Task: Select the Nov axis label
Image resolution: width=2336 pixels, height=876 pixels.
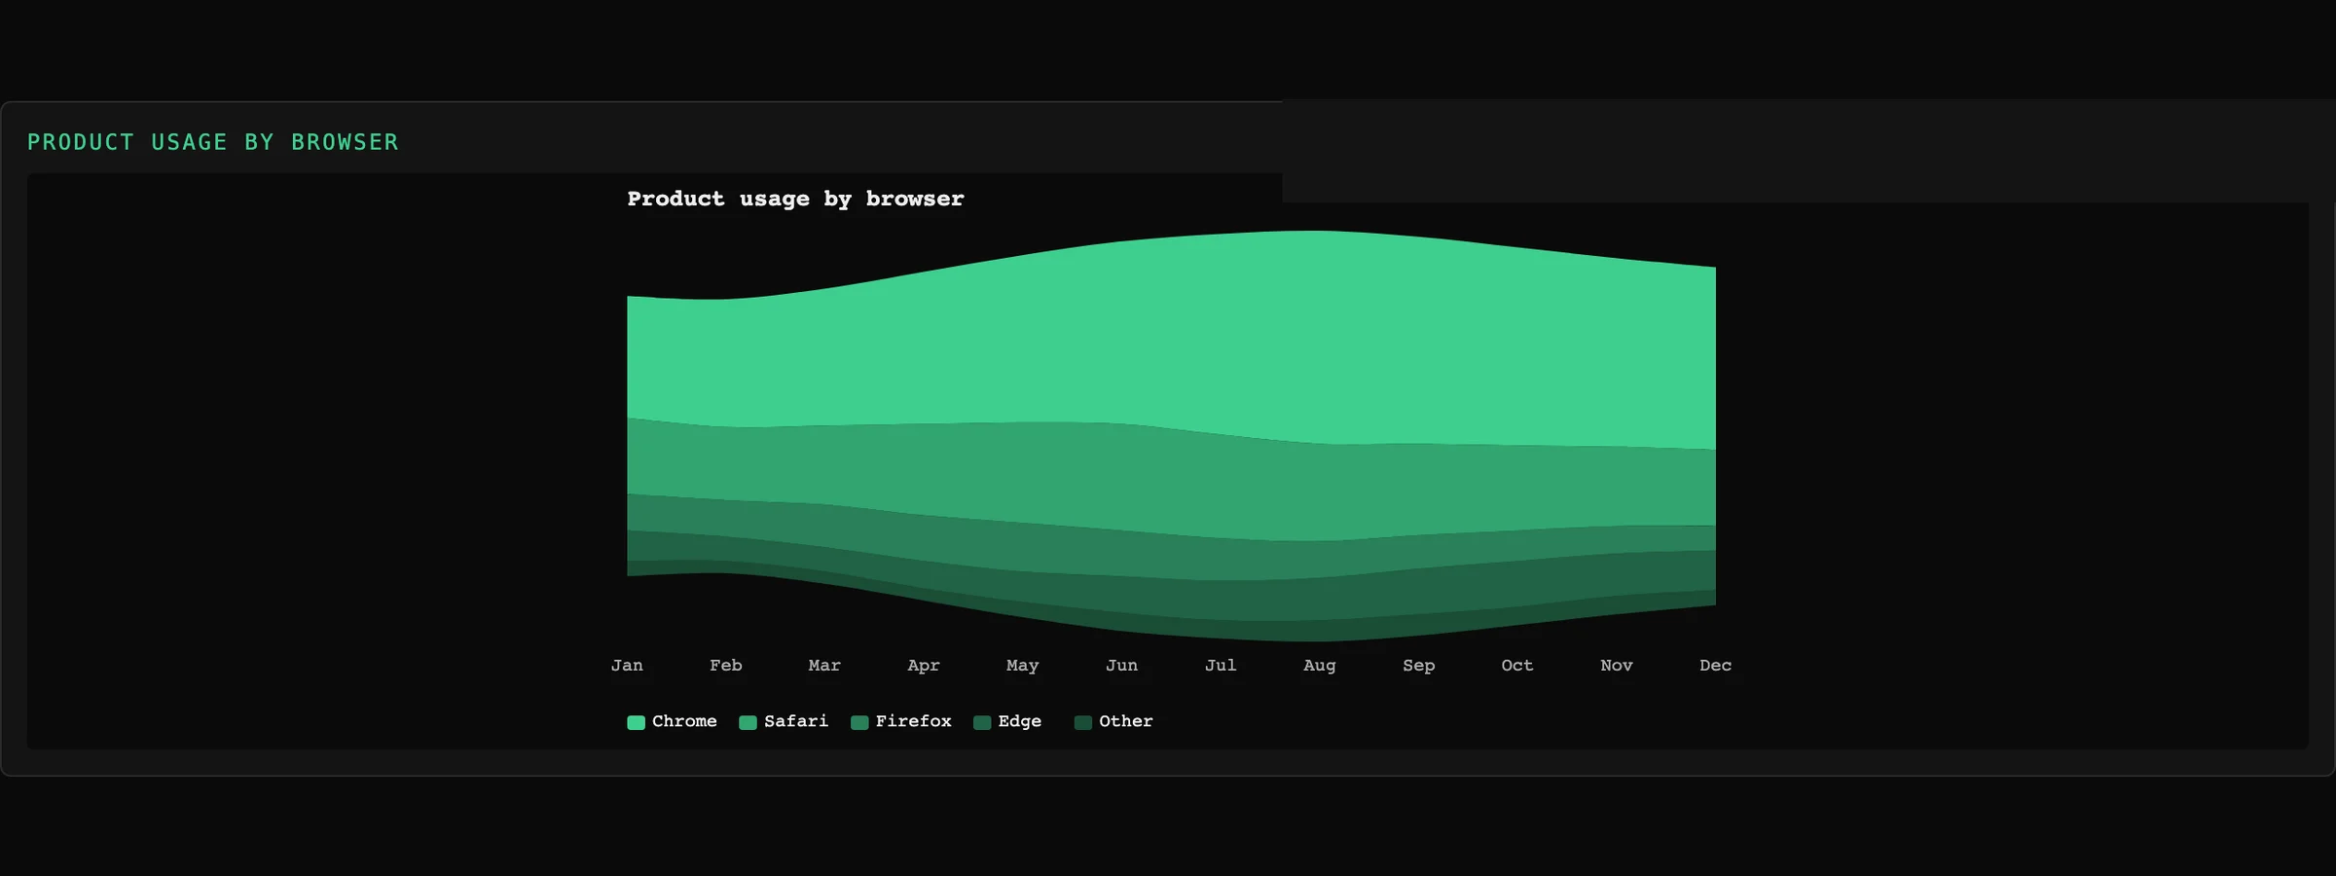Action: pyautogui.click(x=1617, y=666)
